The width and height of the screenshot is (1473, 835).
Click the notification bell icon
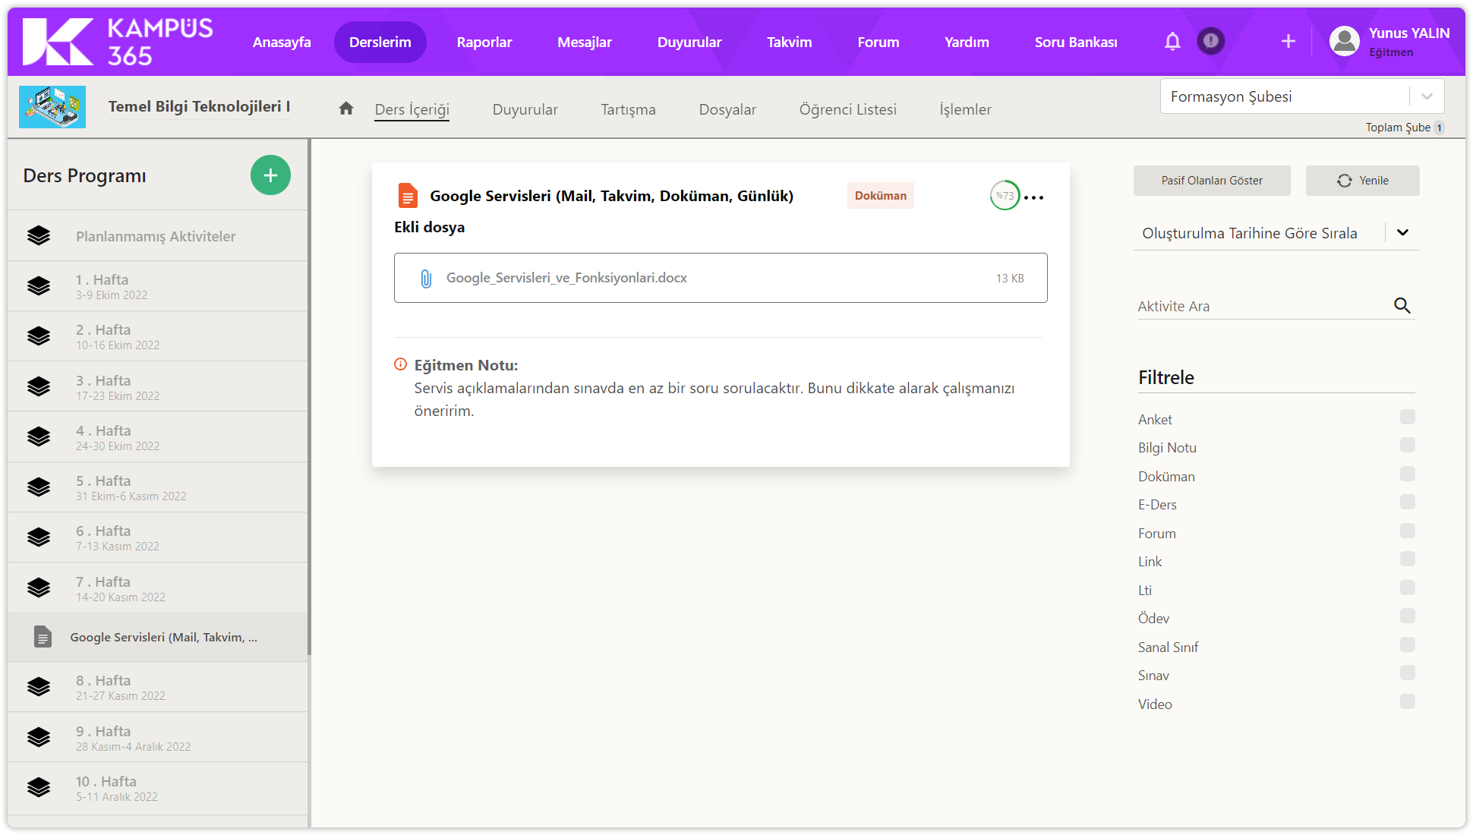tap(1172, 42)
